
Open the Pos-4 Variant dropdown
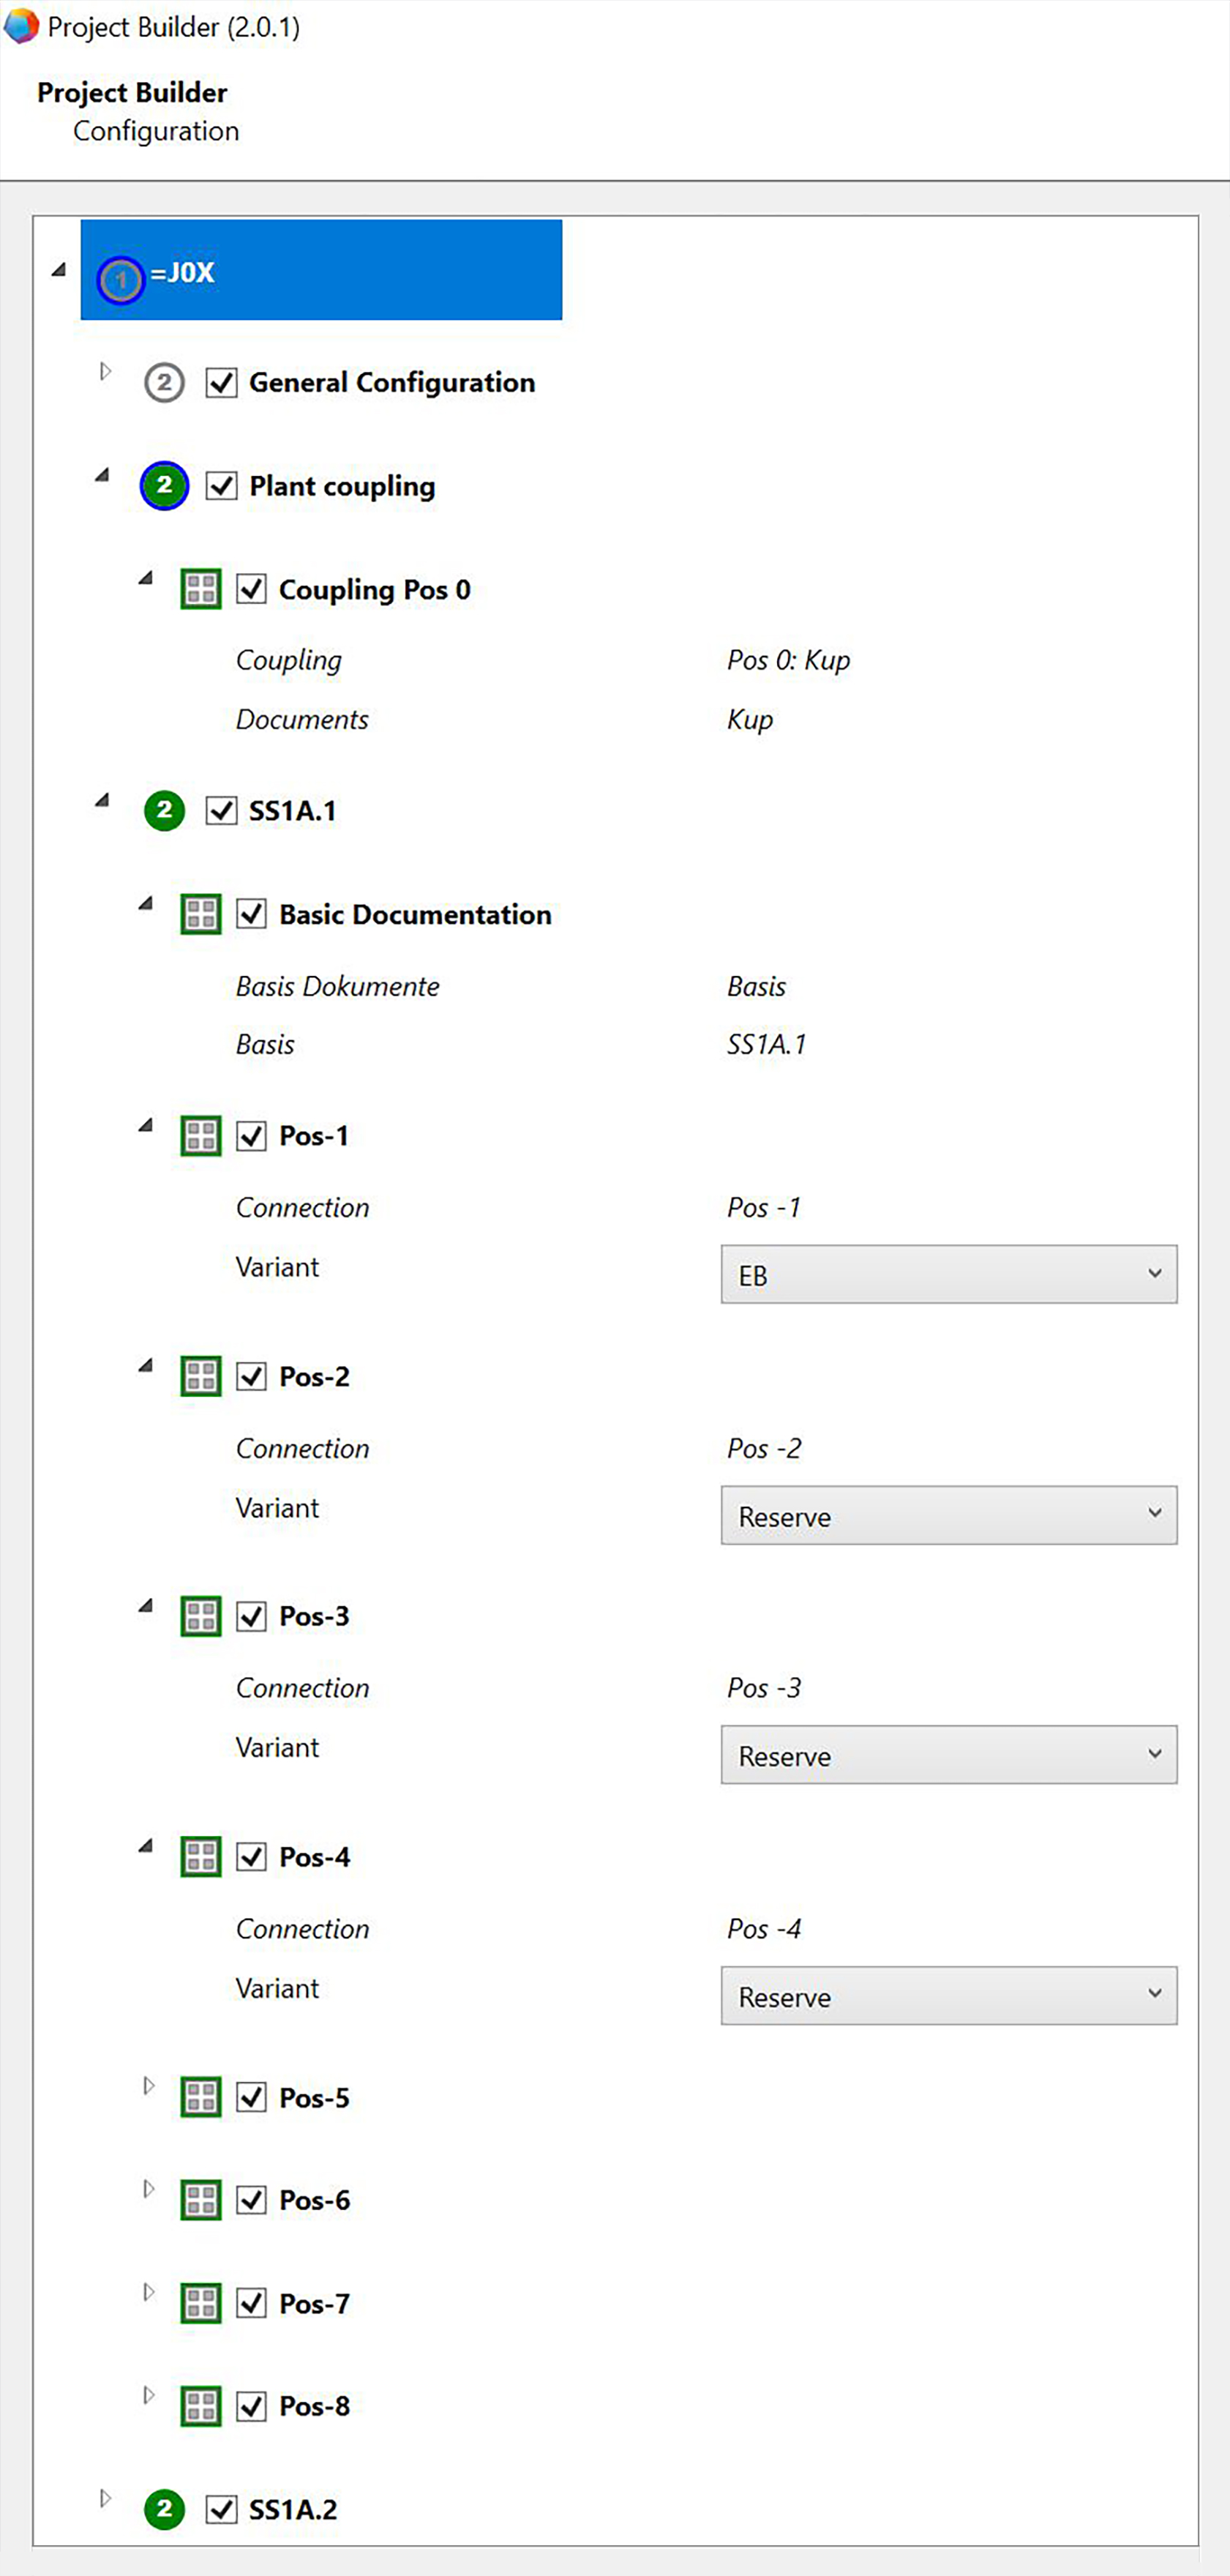pos(948,1997)
